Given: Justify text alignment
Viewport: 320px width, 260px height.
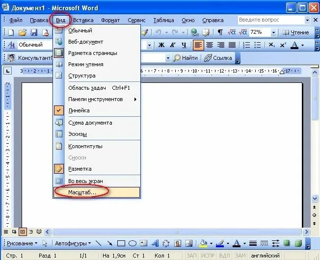Looking at the screenshot, I should coord(232,45).
